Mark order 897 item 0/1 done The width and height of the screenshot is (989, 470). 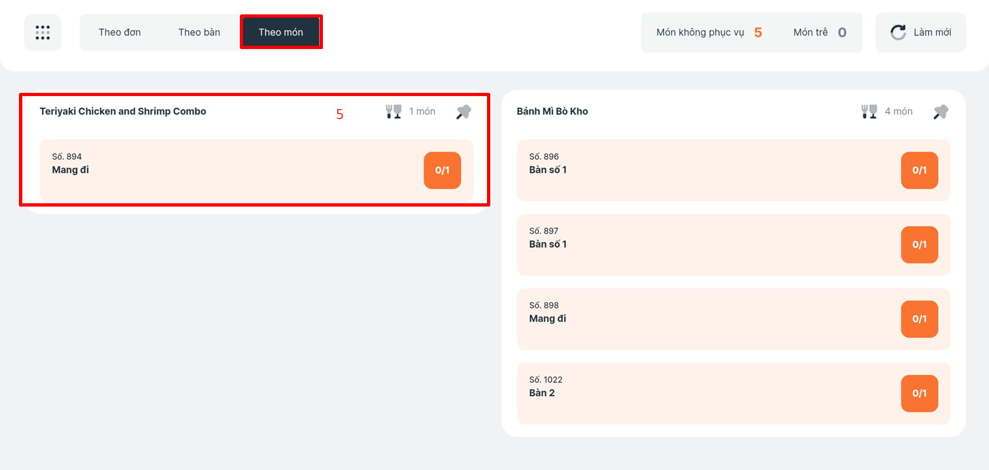[x=920, y=244]
